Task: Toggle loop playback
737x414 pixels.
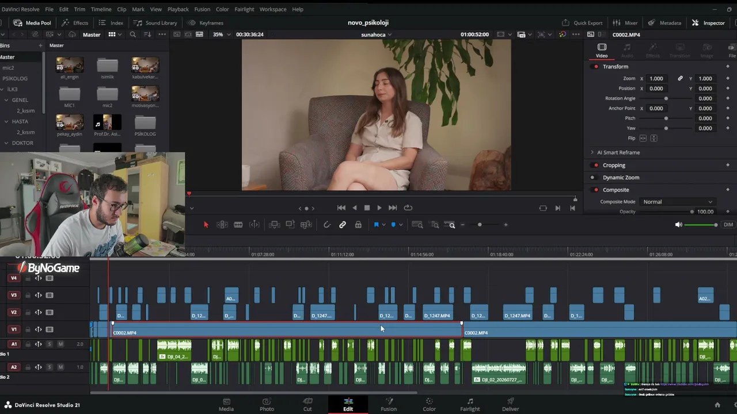Action: pos(408,208)
